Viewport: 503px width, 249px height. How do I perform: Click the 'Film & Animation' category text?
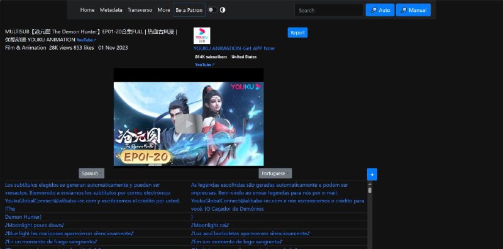point(26,48)
